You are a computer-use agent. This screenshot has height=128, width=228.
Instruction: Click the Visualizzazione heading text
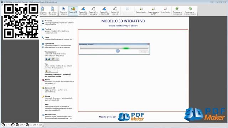coord(50,52)
